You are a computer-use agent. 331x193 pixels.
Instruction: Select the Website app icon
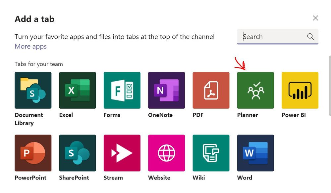(x=167, y=153)
